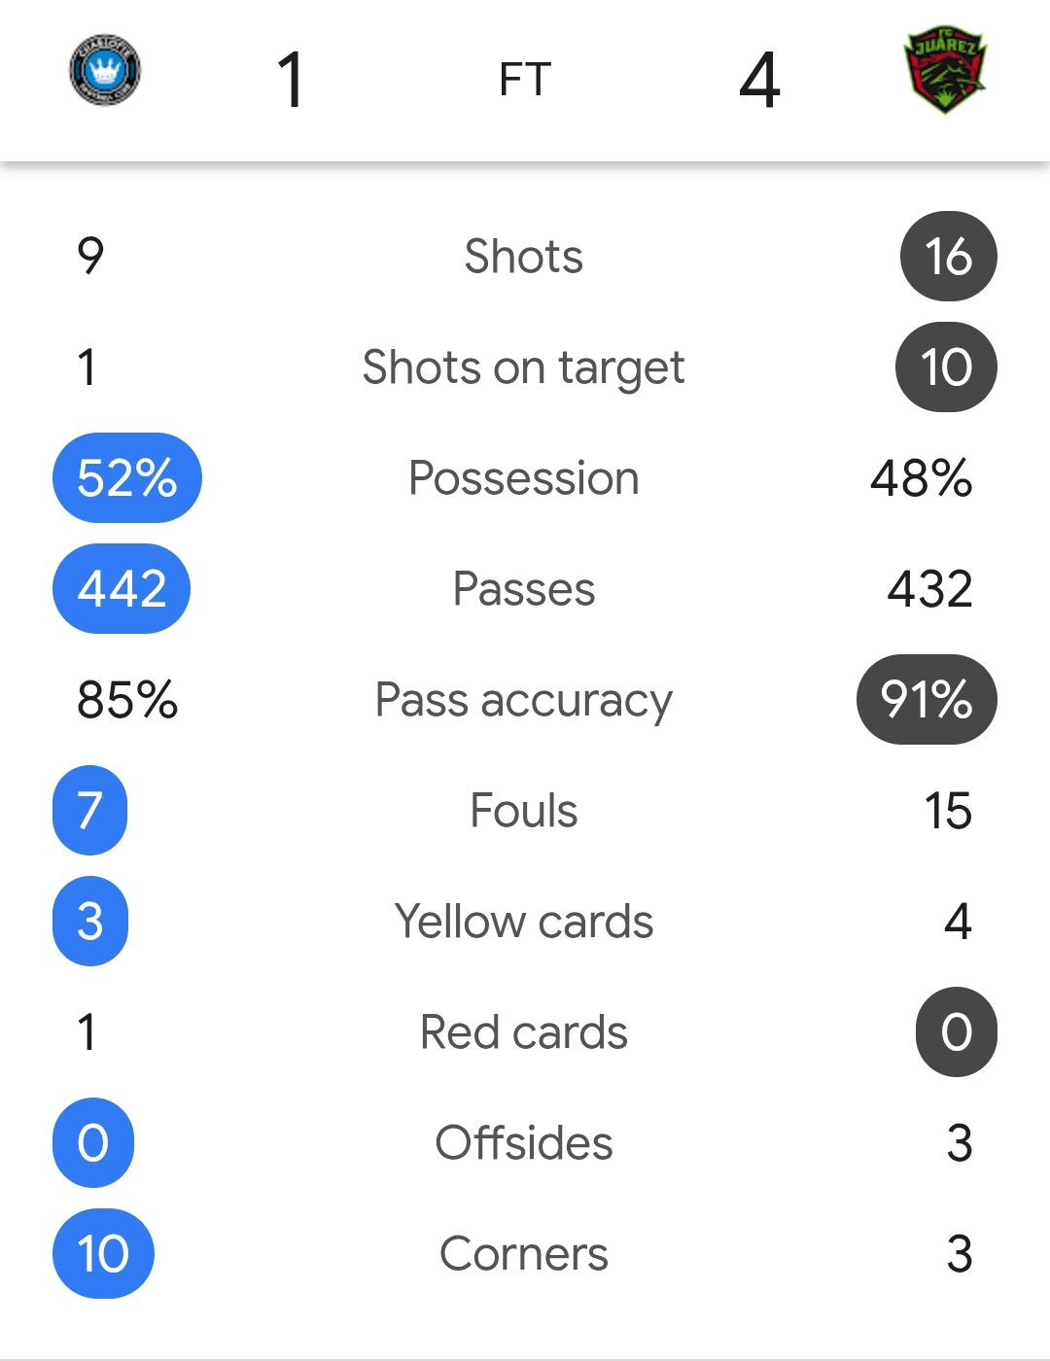
Task: Click the Yellow cards stat label
Action: [x=524, y=922]
